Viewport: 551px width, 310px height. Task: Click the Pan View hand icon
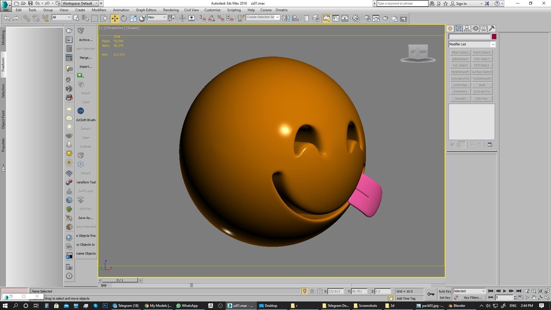tap(534, 298)
